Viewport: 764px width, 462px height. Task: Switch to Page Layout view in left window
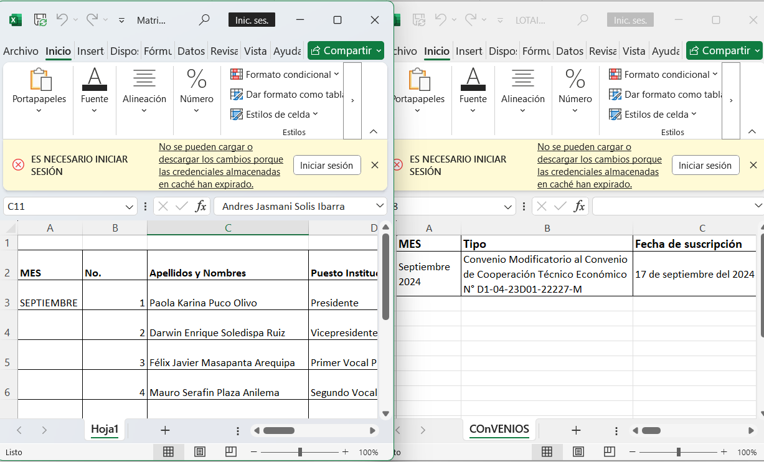click(200, 452)
